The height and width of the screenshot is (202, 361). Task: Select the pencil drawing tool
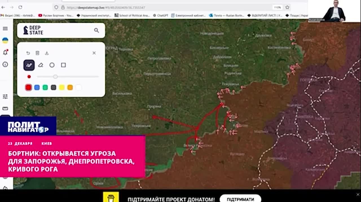click(x=29, y=65)
